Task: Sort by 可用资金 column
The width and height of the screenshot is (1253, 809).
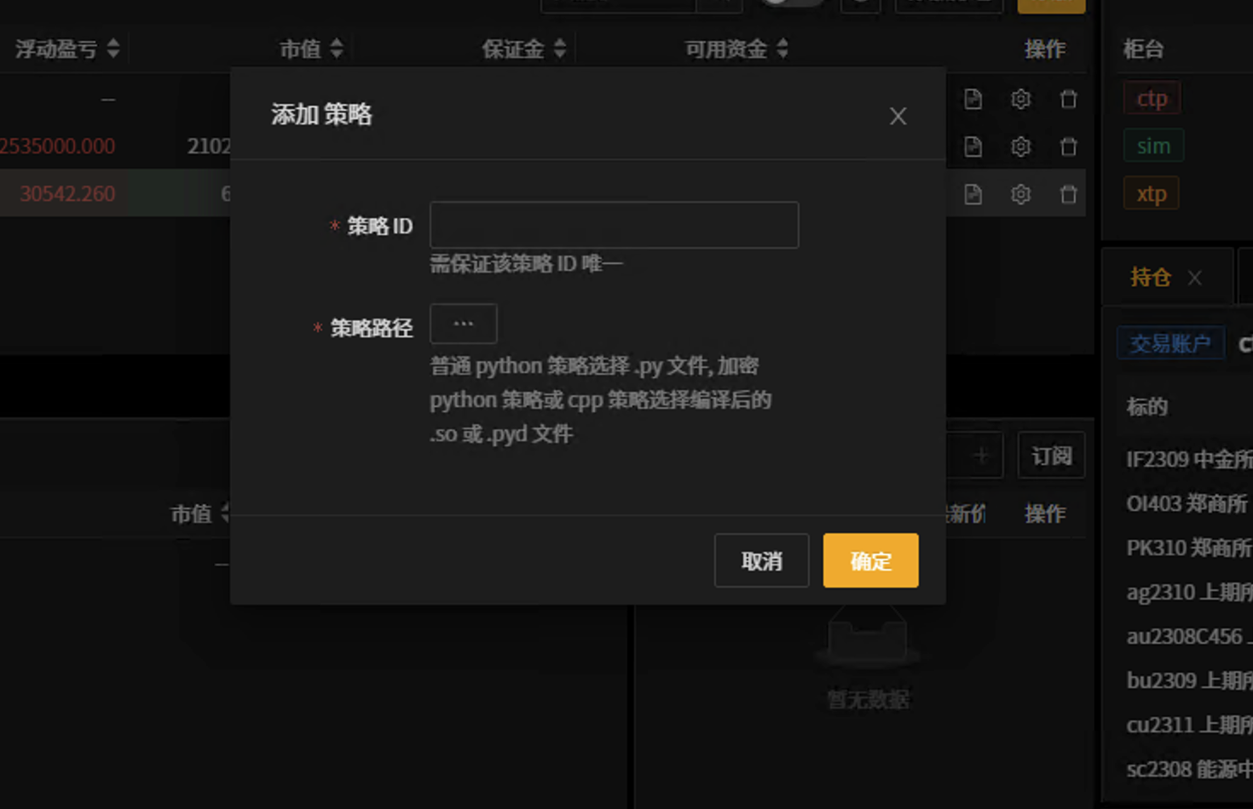Action: coord(782,49)
